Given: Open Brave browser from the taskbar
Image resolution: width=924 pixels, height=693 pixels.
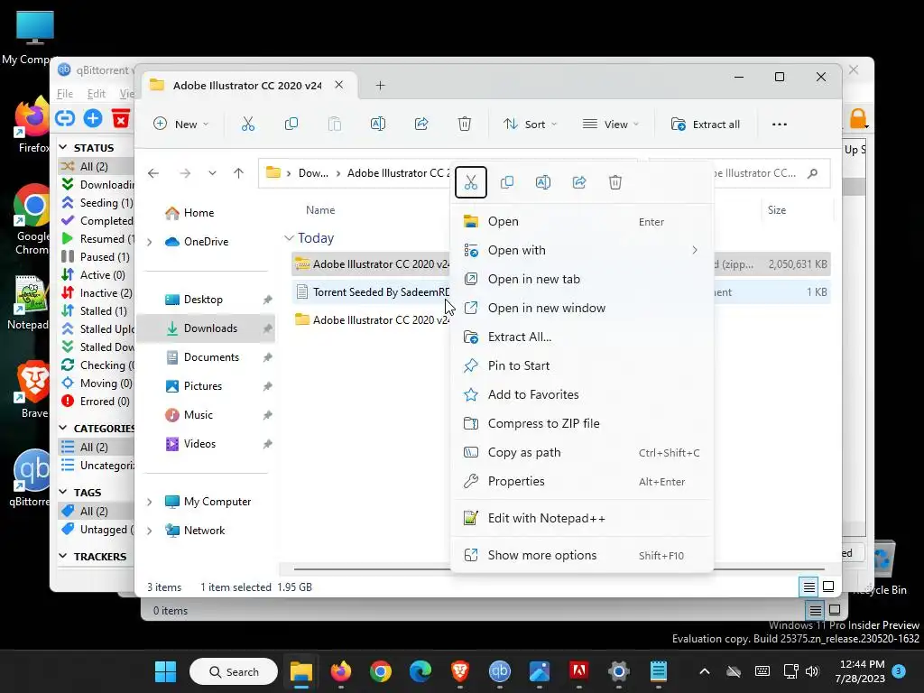Looking at the screenshot, I should point(460,671).
